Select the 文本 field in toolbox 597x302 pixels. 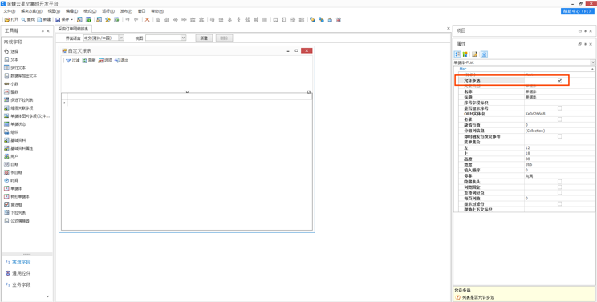11,59
